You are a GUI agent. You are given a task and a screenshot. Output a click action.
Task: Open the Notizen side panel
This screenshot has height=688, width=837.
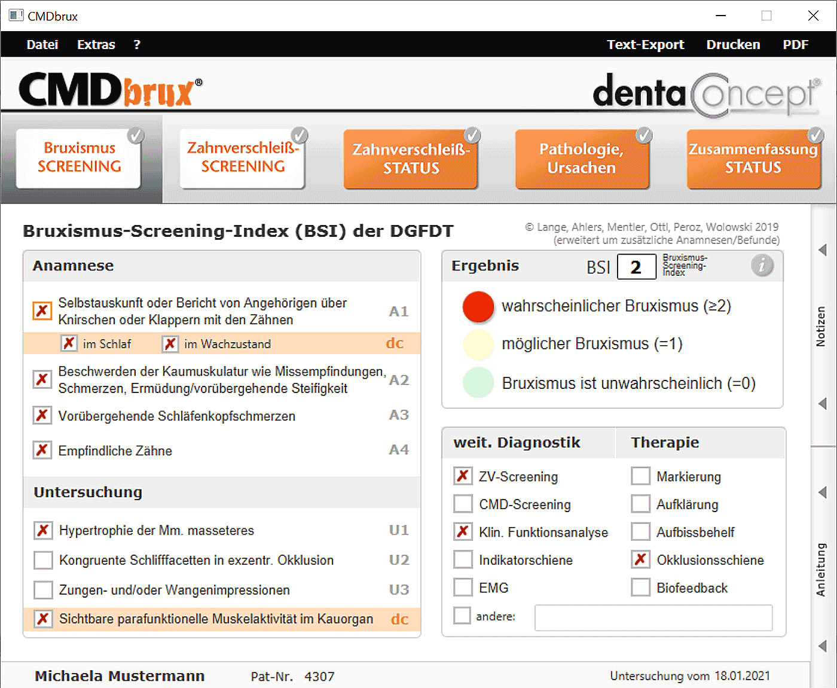tap(821, 327)
